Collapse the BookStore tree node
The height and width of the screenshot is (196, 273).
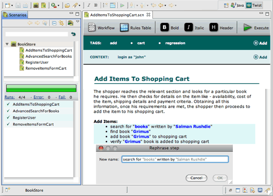[x=7, y=44]
